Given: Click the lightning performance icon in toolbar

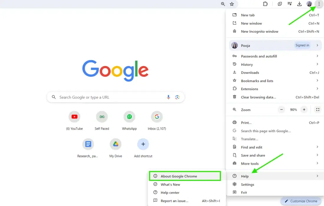Looking at the screenshot, I should 280,4.
